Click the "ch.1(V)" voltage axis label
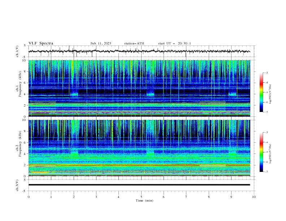Screen dimensions: 286x221 pos(17,51)
